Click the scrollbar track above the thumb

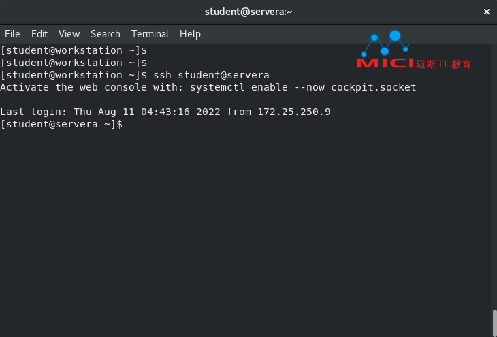pos(494,176)
